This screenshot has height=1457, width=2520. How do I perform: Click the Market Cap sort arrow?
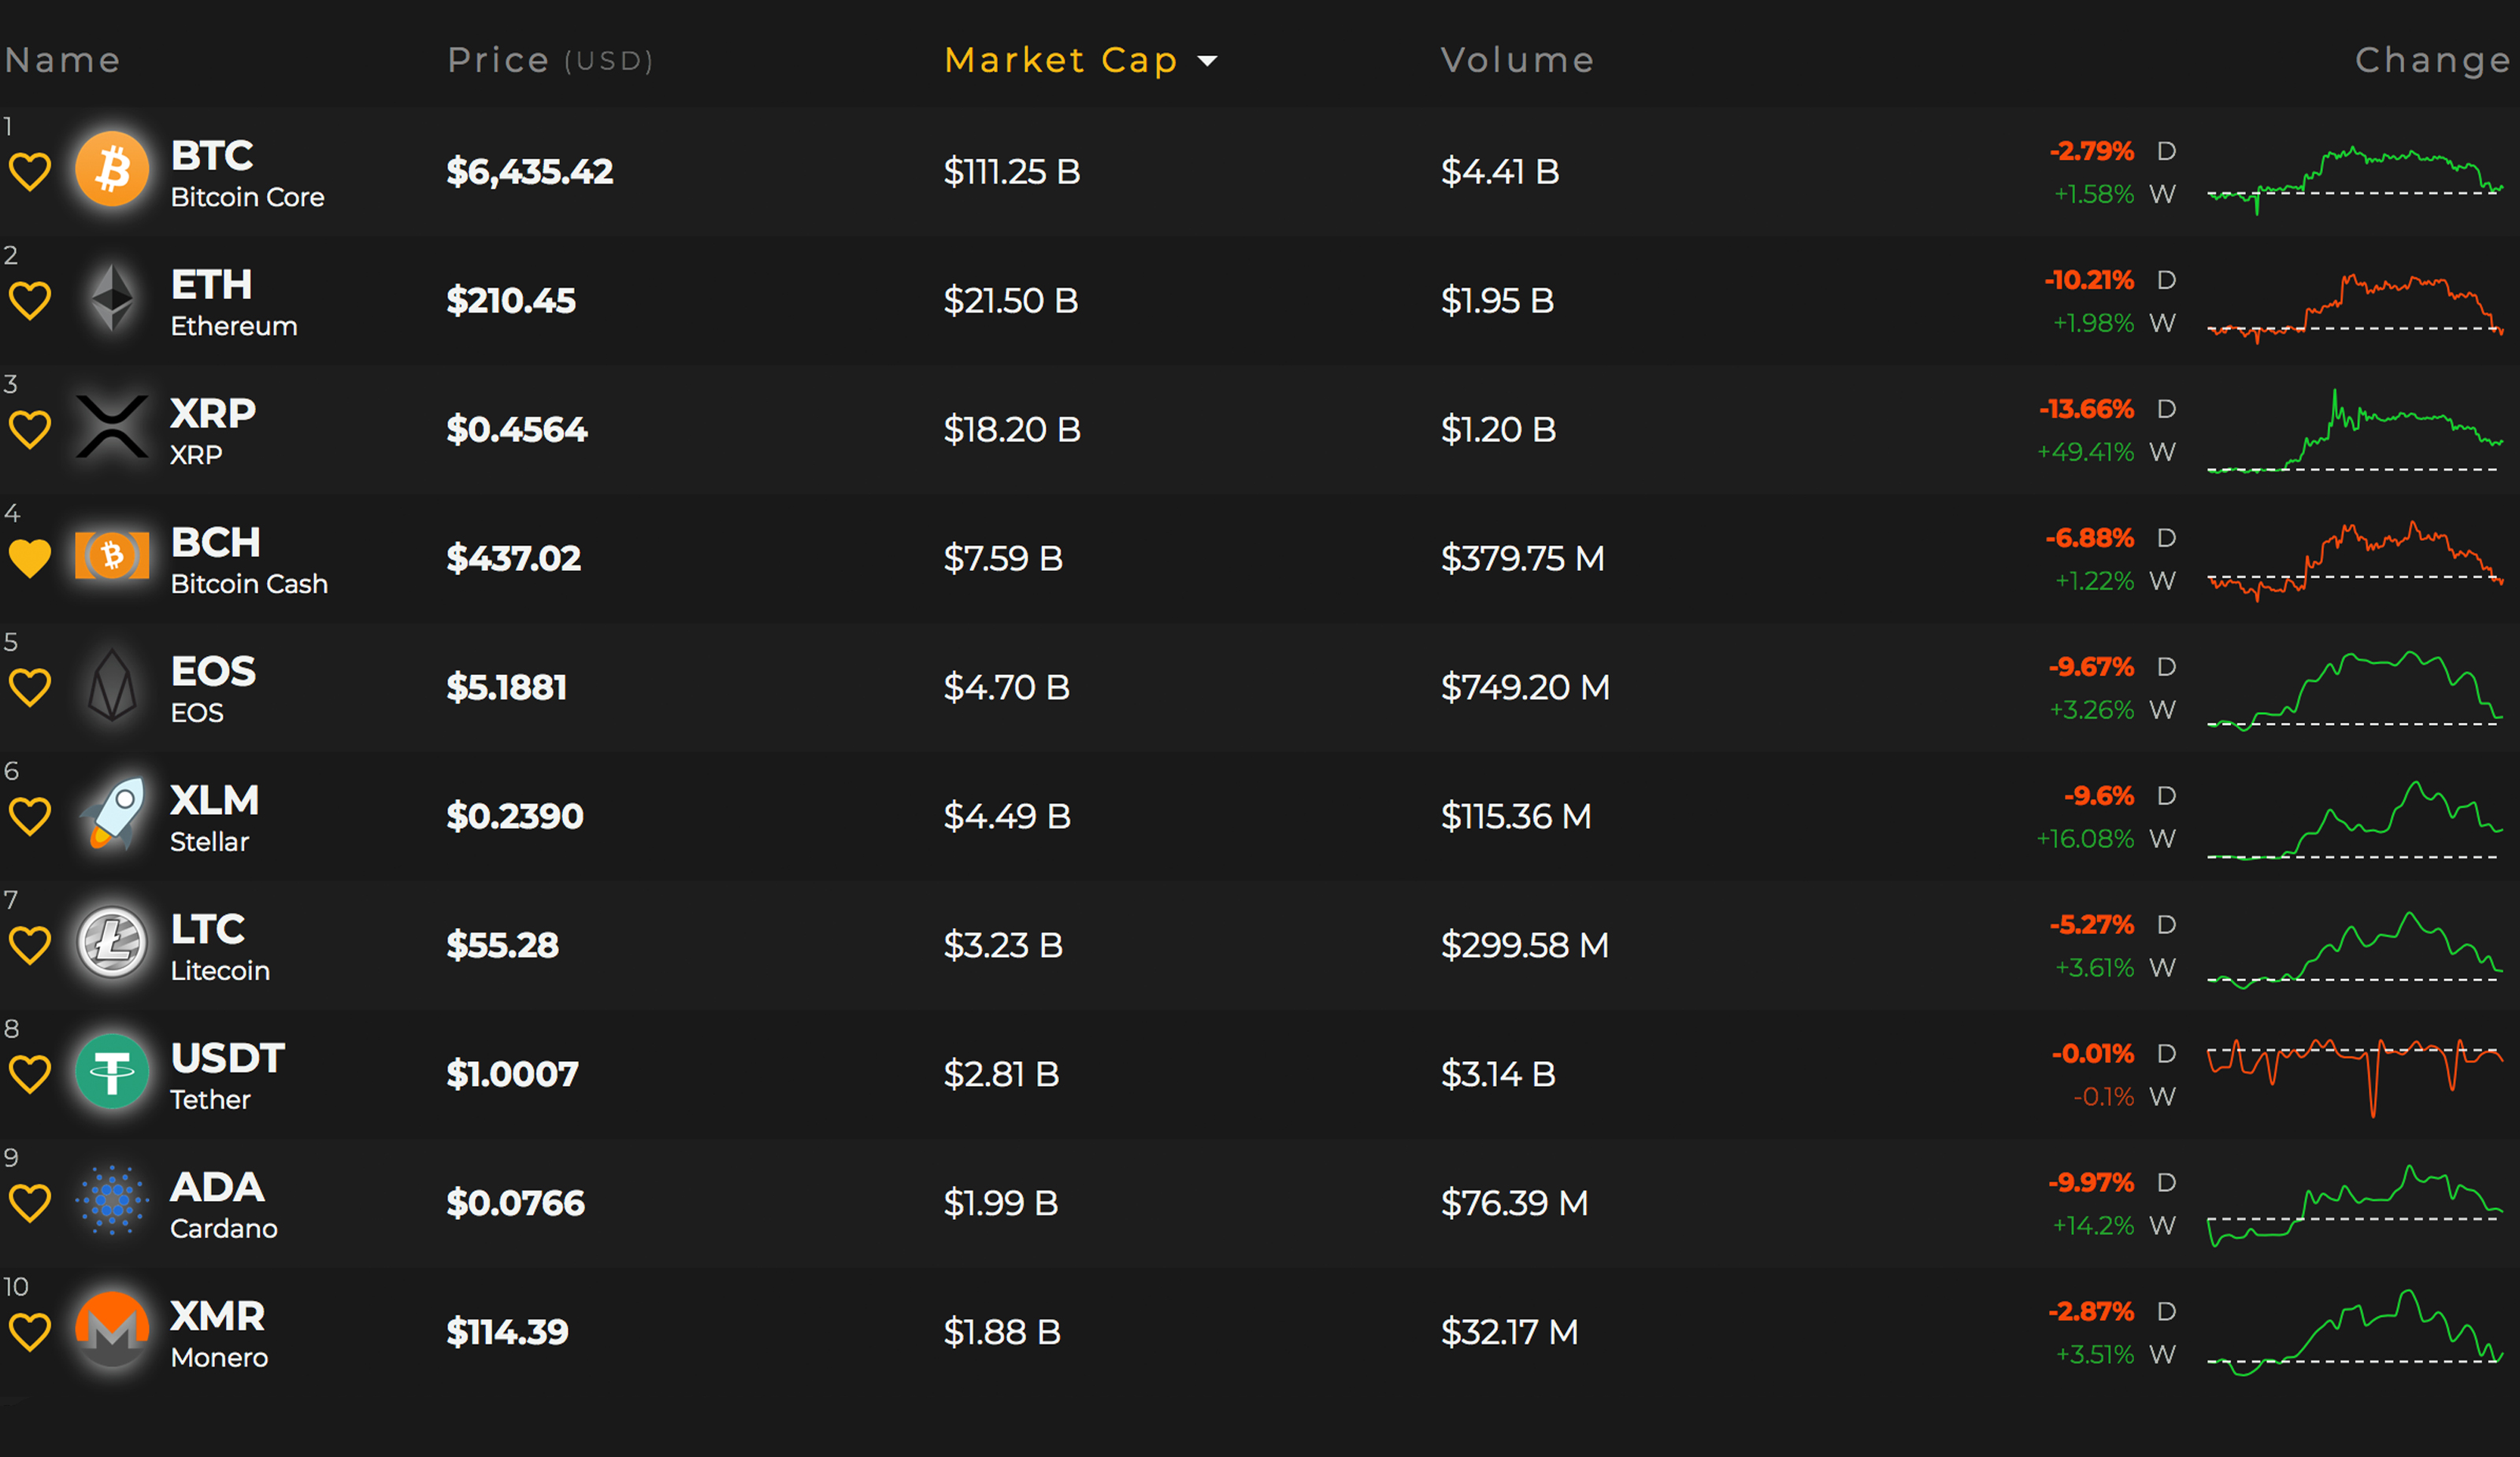coord(1208,61)
